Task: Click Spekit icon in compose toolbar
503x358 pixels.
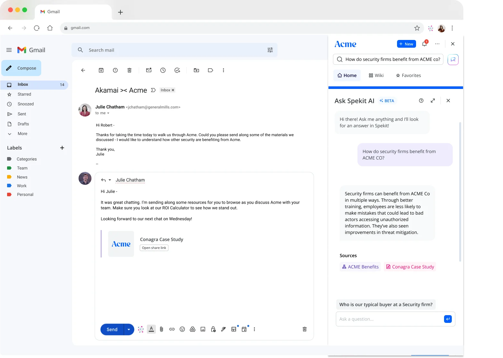Action: click(x=141, y=329)
